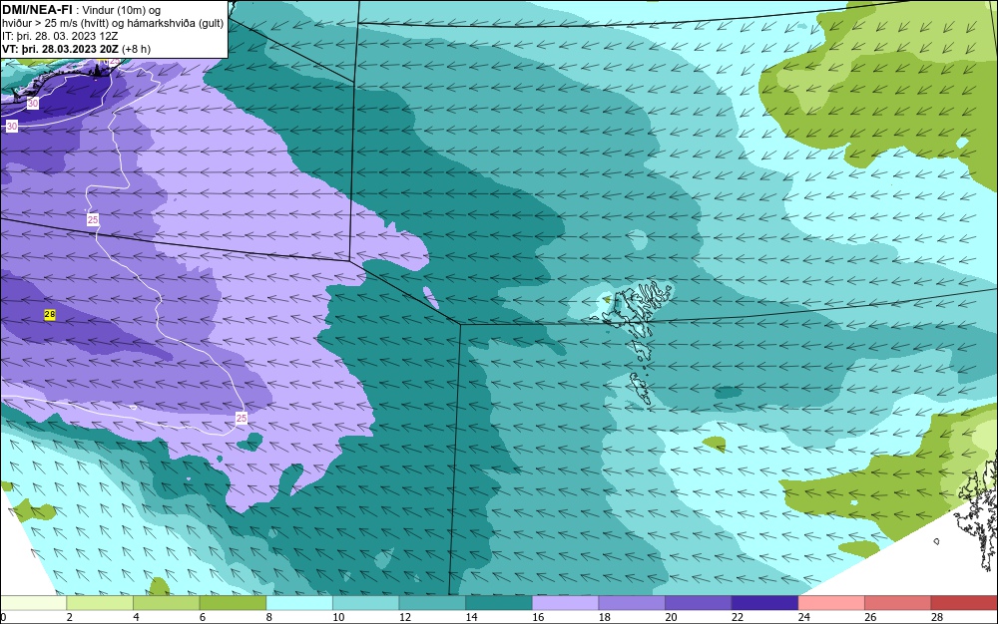Click the 0–2 m/s pale yellow legend swatch
Image resolution: width=998 pixels, height=624 pixels.
pos(33,603)
